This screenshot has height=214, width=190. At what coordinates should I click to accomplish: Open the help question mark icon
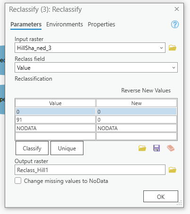click(x=175, y=25)
